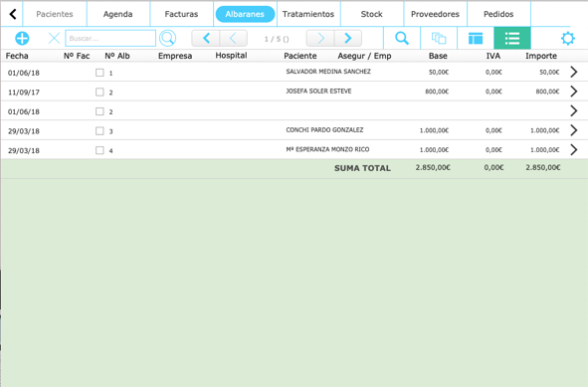The width and height of the screenshot is (588, 387).
Task: Switch to the Facturas tab
Action: point(181,14)
